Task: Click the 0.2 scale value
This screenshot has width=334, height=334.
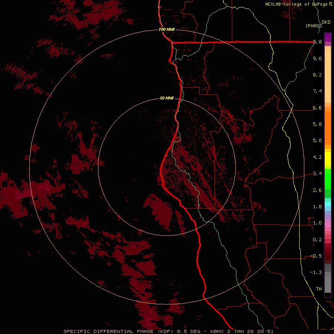Action: coord(317,240)
